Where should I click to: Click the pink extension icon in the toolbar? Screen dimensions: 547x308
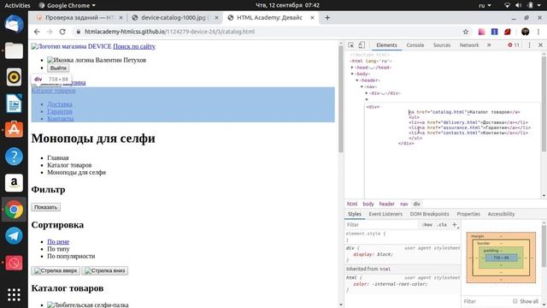click(481, 32)
